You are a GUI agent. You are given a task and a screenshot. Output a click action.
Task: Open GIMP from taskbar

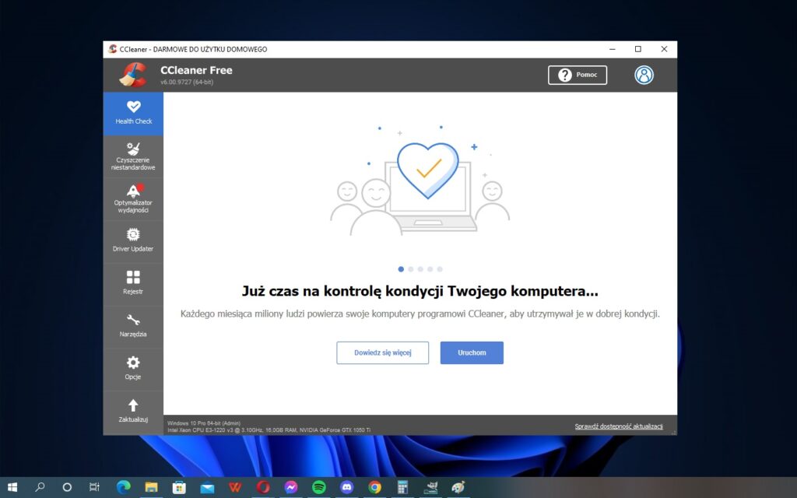431,487
